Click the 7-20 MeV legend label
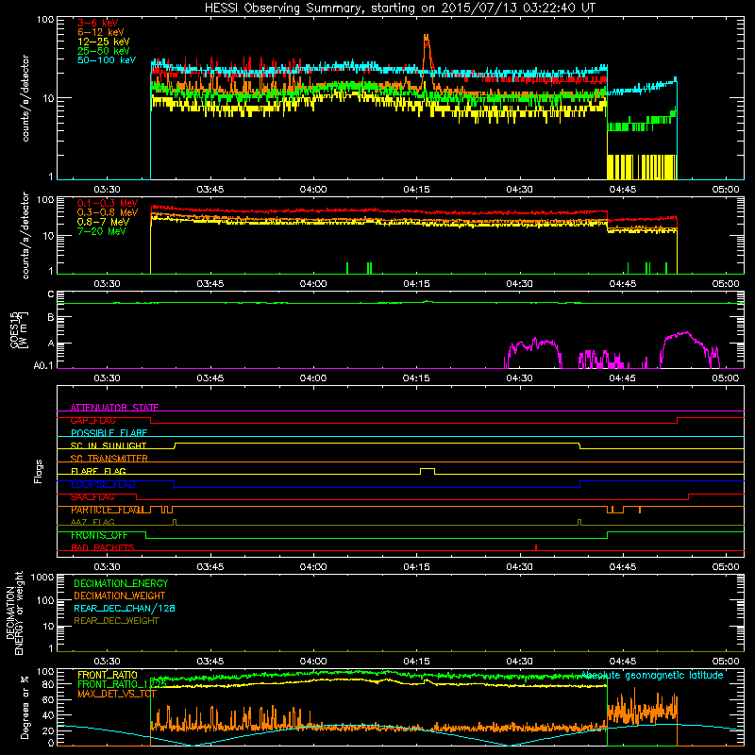Viewport: 755px width, 755px height. pos(102,231)
